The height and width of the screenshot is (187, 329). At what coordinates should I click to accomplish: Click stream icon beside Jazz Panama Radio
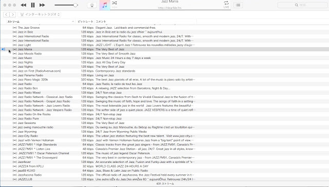pyautogui.click(x=15, y=75)
